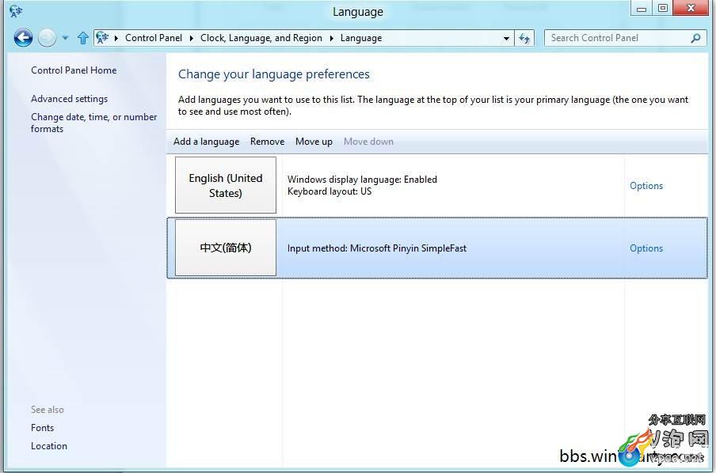The height and width of the screenshot is (473, 716).
Task: Select Control Panel breadcrumb
Action: [x=154, y=38]
